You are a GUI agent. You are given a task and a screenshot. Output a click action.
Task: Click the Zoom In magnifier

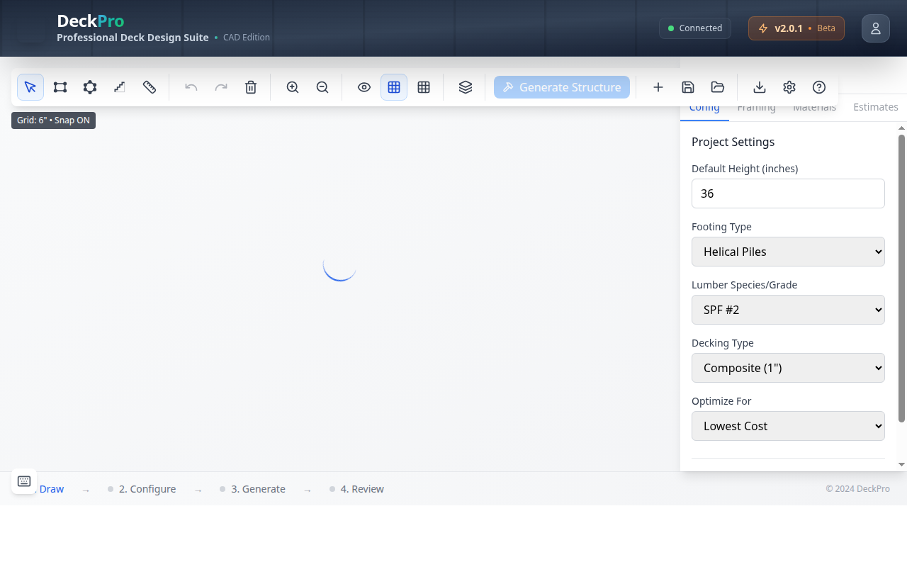[x=292, y=87]
